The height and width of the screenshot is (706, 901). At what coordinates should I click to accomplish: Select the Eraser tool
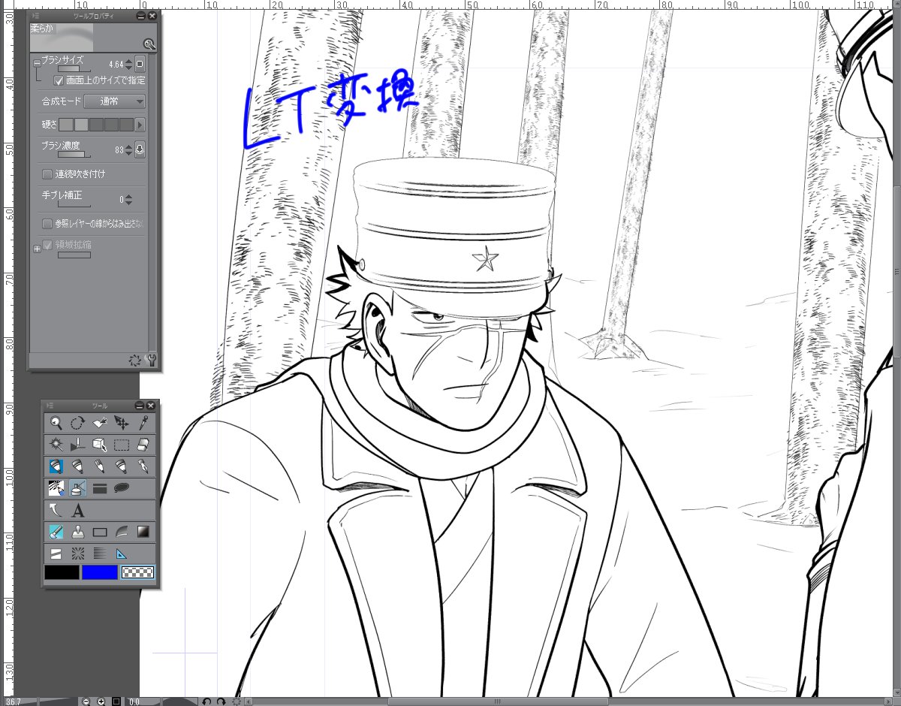click(x=143, y=444)
